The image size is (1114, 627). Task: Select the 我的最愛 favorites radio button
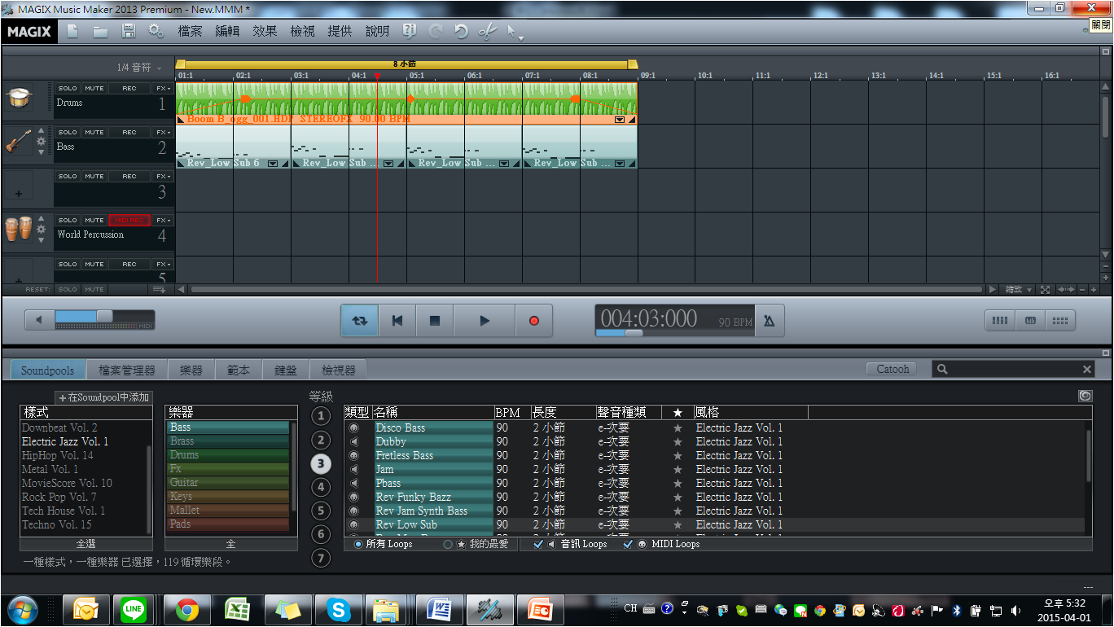coord(448,544)
